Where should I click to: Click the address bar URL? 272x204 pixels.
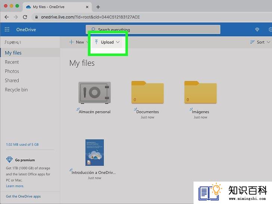click(90, 17)
